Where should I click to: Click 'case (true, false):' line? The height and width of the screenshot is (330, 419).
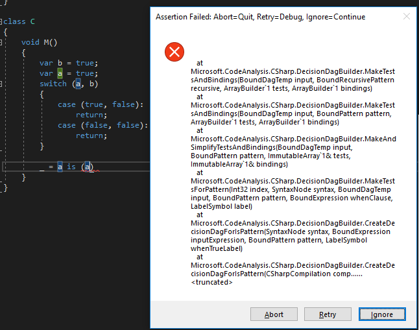[101, 104]
